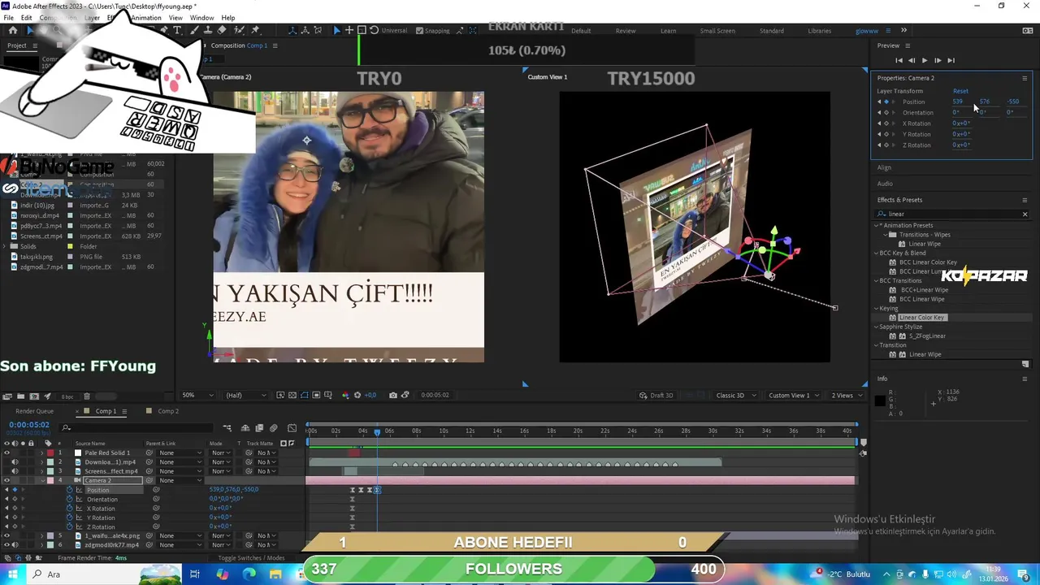The height and width of the screenshot is (585, 1040).
Task: Mute audio of Downloa...1).mp4 layer
Action: coord(15,462)
